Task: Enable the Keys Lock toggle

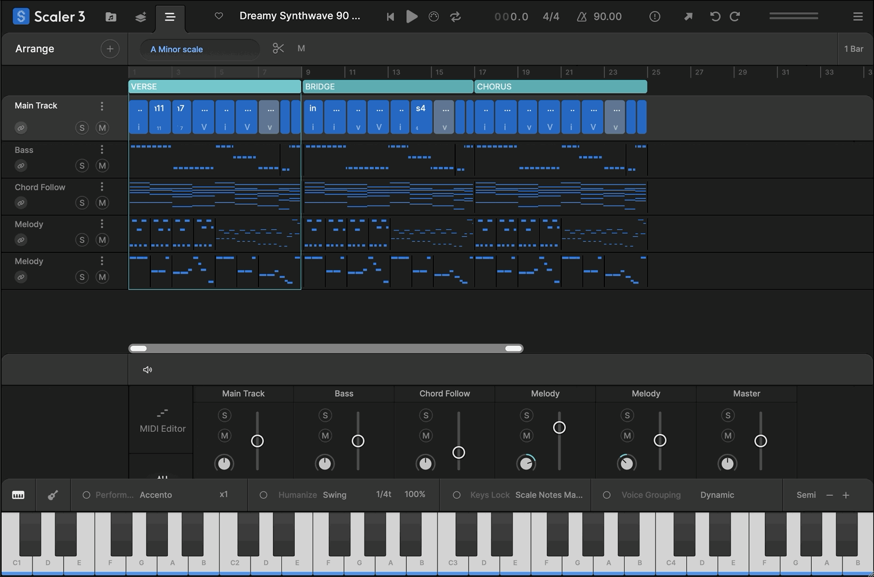Action: tap(457, 495)
